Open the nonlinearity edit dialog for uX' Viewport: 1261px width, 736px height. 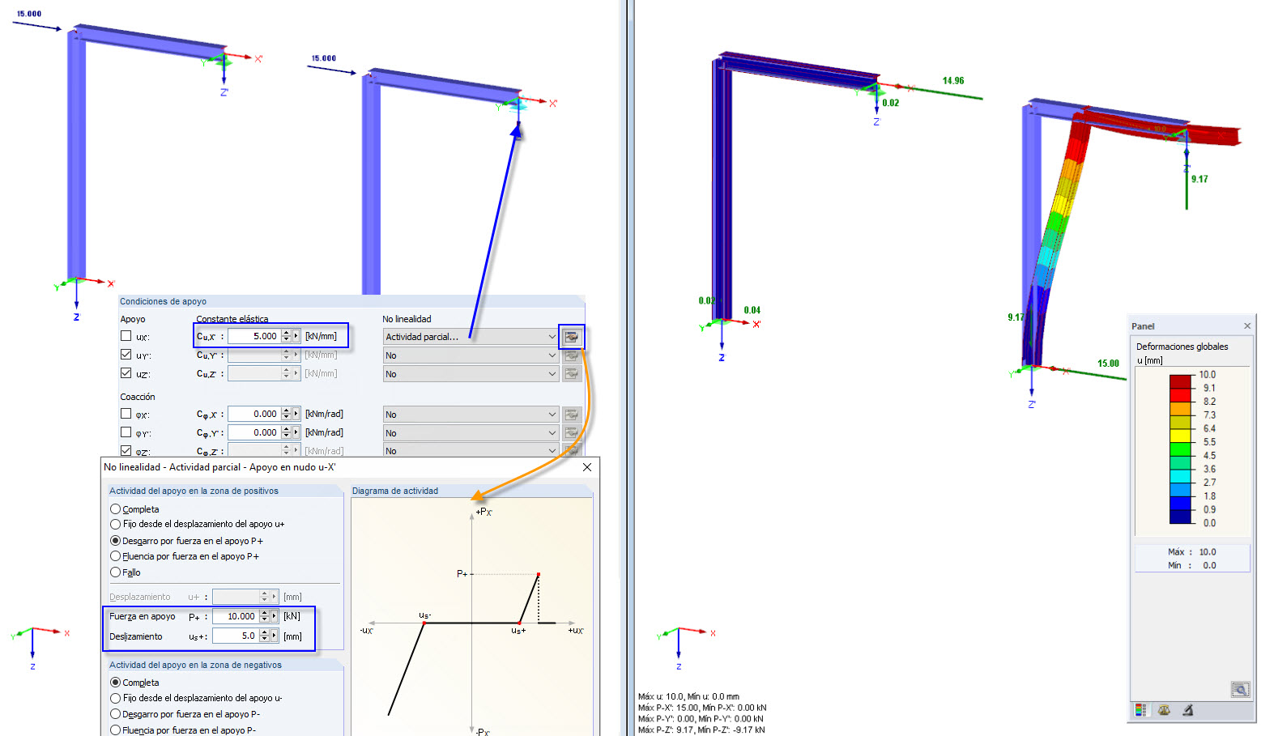point(571,336)
